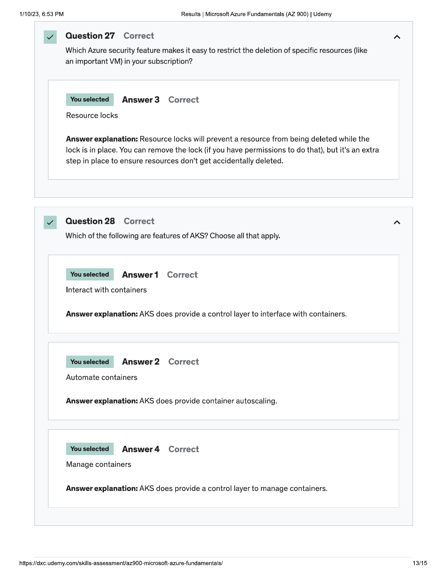Screen dimensions: 446x577
Task: Select the Answer 1 heading in Question 28
Action: [140, 275]
